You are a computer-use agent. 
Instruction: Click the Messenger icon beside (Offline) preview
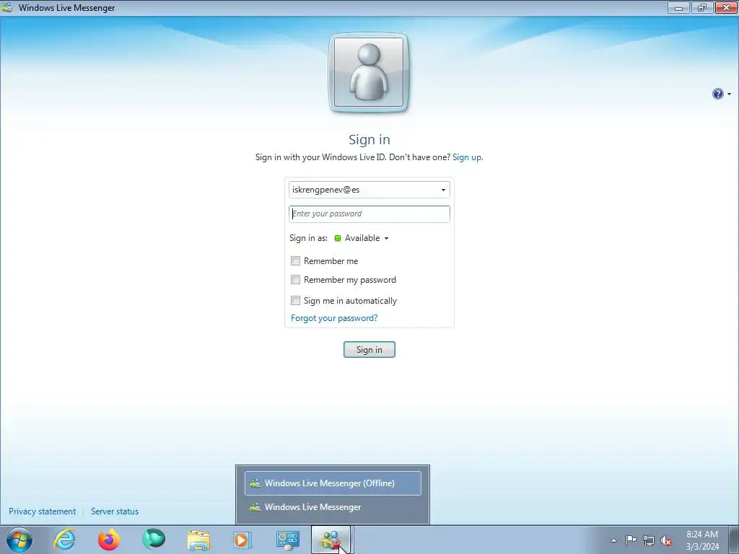point(255,483)
